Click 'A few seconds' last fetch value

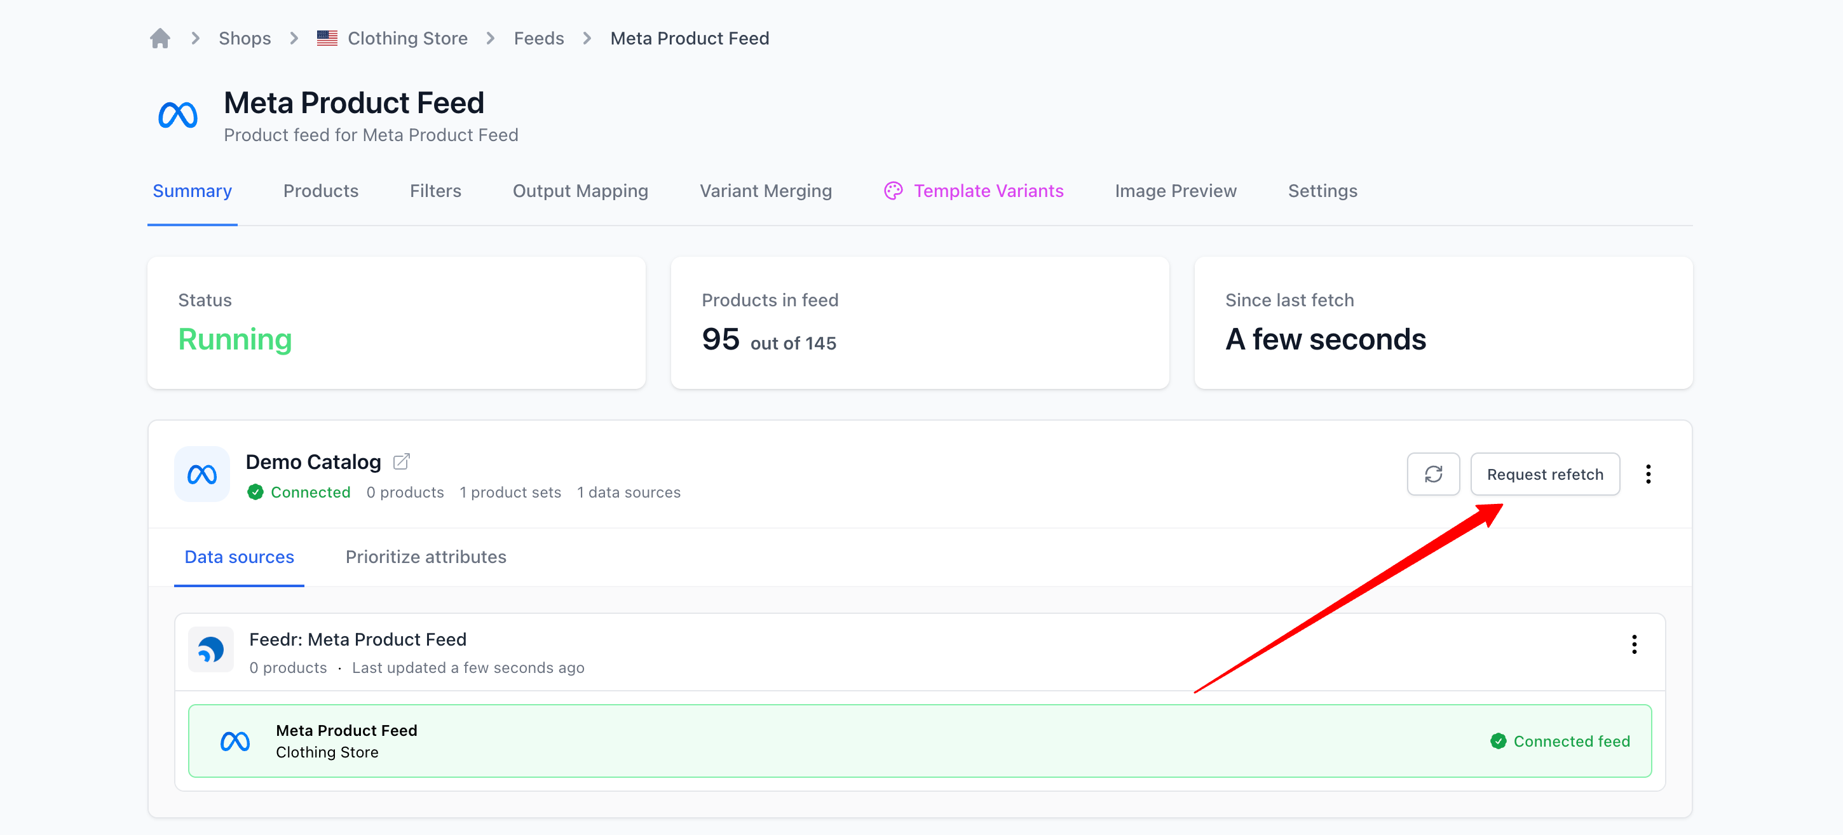1326,339
